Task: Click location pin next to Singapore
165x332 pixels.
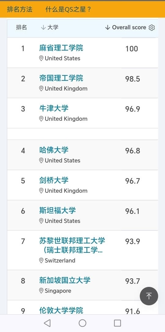Action: pyautogui.click(x=41, y=291)
